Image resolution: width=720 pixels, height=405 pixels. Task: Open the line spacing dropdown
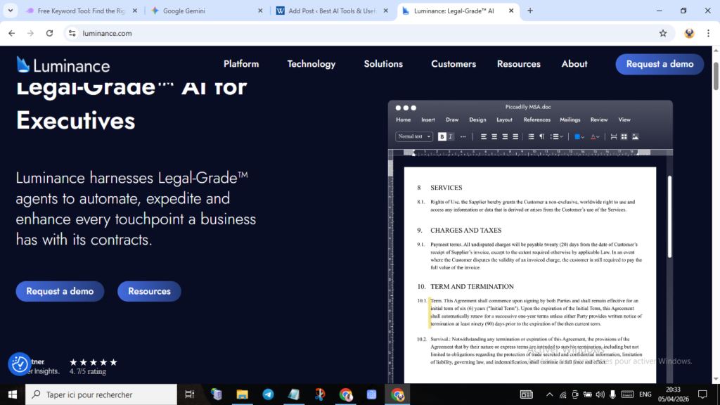(557, 136)
